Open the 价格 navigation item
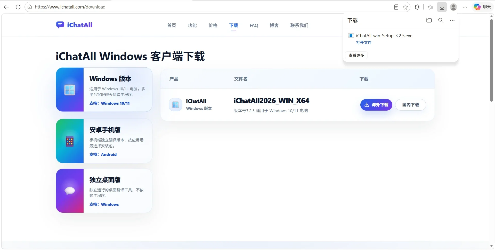 (213, 25)
